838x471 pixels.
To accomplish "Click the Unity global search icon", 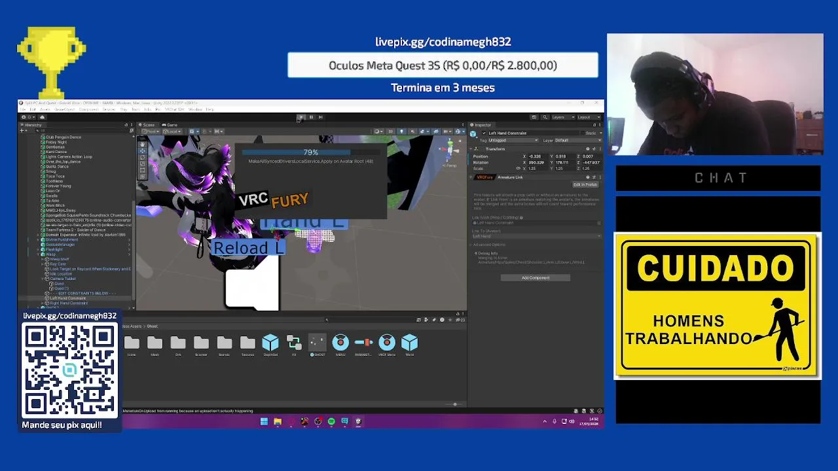I will pyautogui.click(x=545, y=117).
